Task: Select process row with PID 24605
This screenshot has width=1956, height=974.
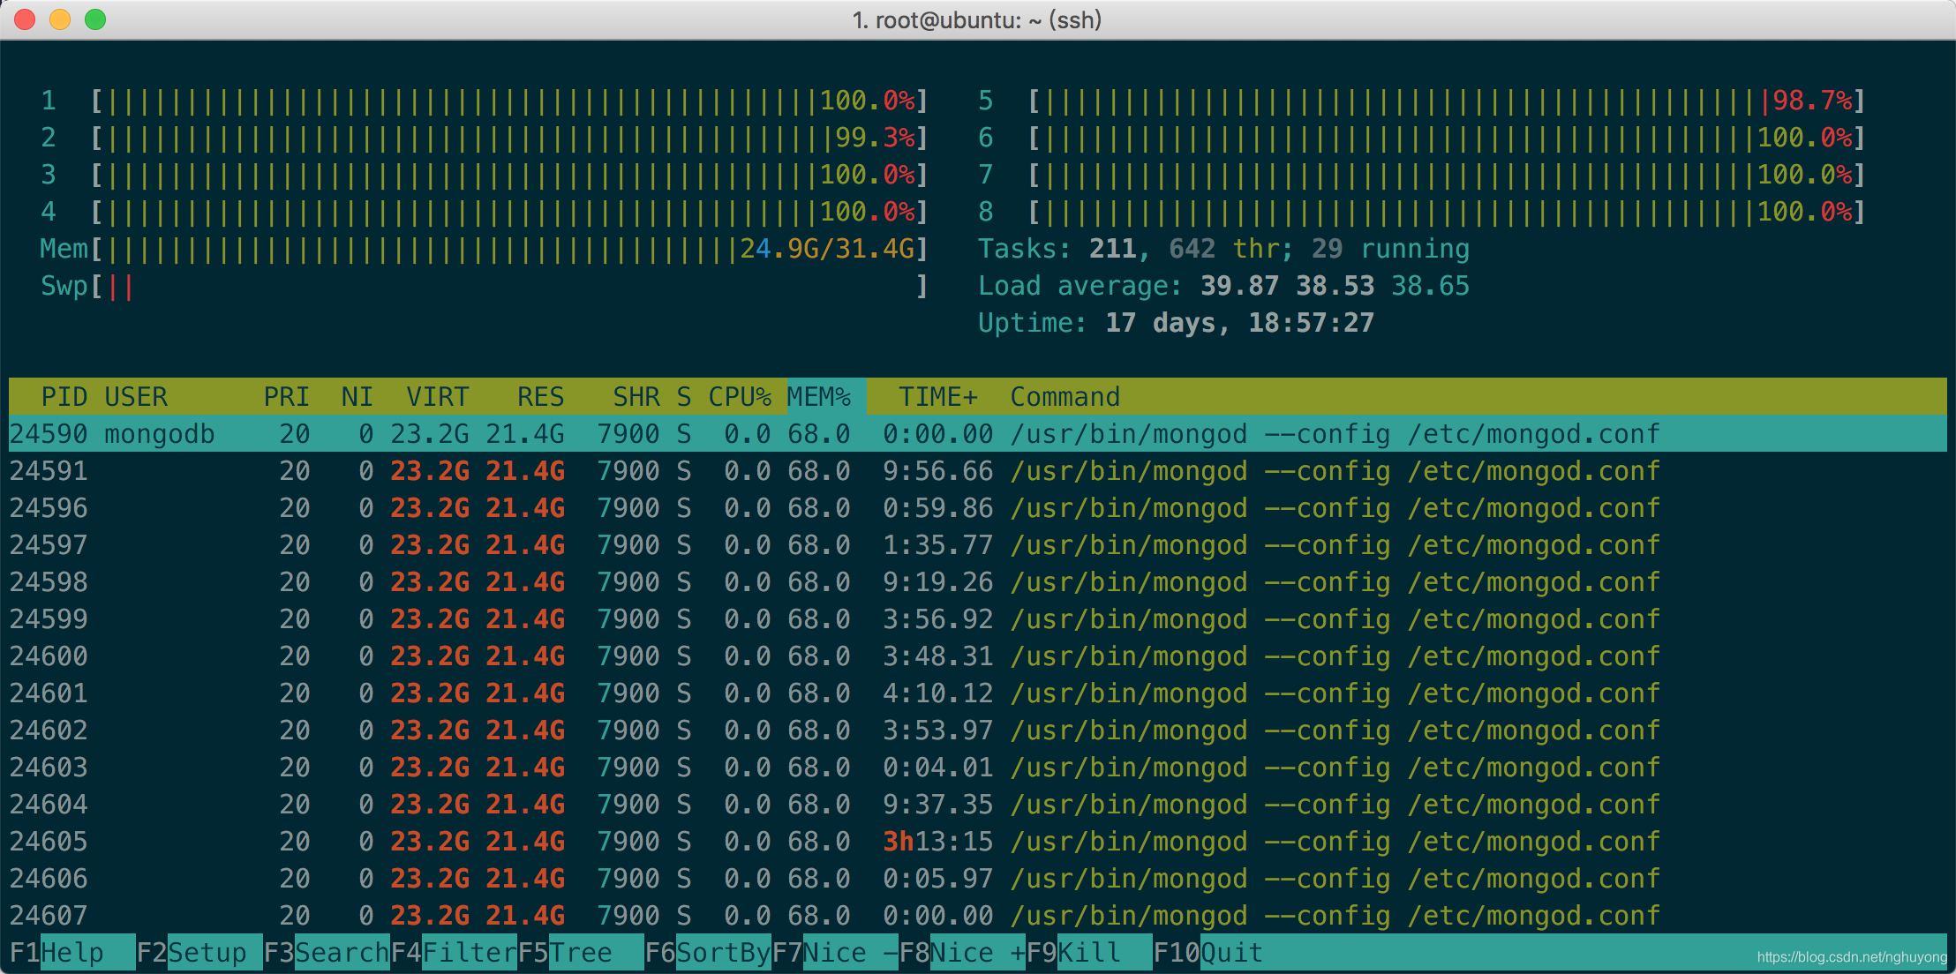Action: tap(978, 842)
